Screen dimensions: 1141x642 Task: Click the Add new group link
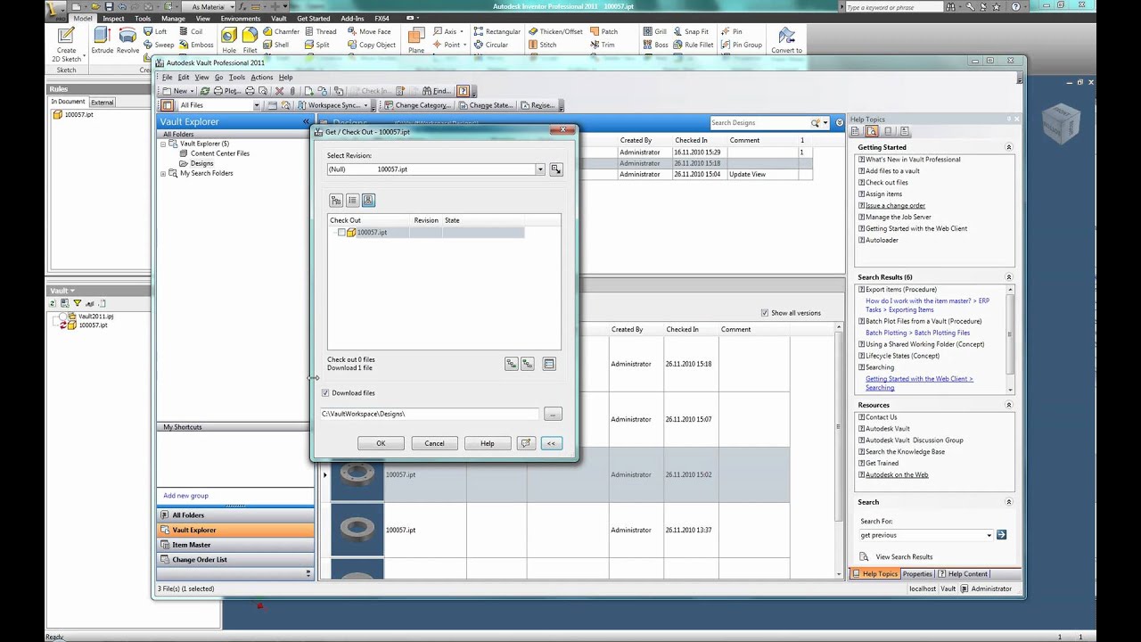tap(185, 496)
